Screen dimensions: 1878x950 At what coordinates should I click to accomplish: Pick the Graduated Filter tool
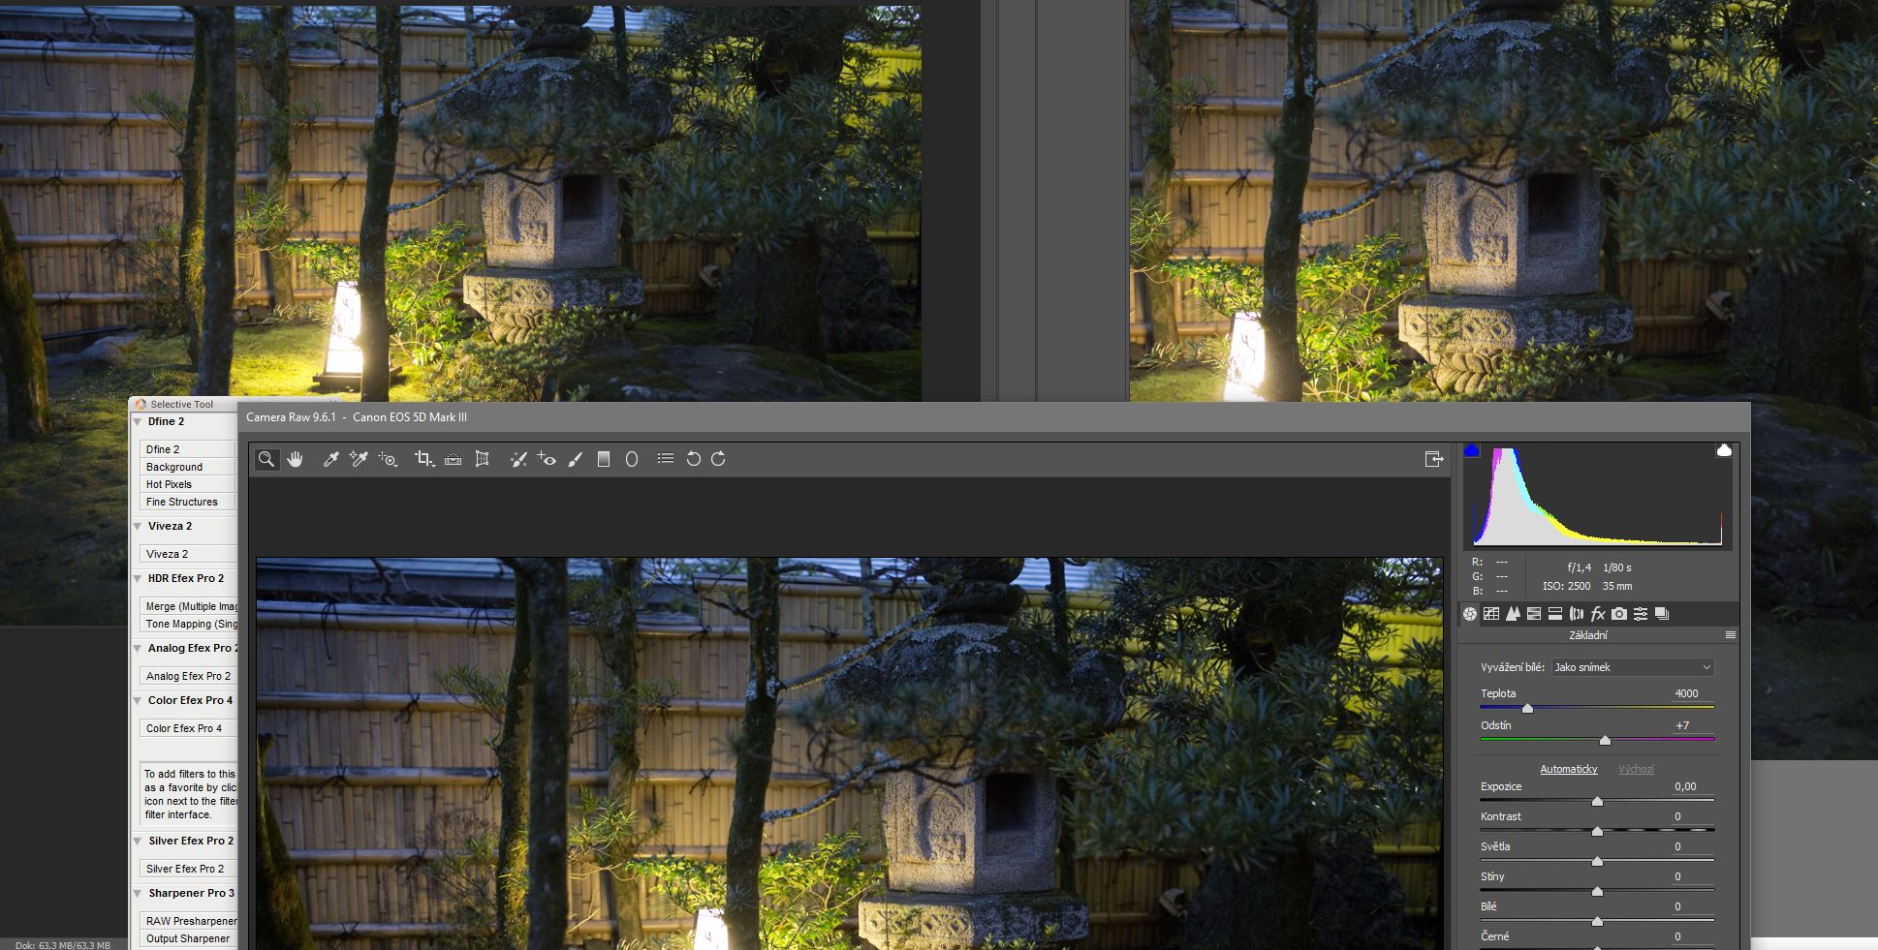[x=604, y=459]
